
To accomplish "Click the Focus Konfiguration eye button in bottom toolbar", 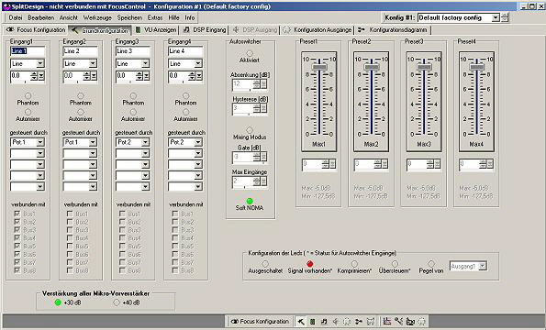I will (260, 322).
